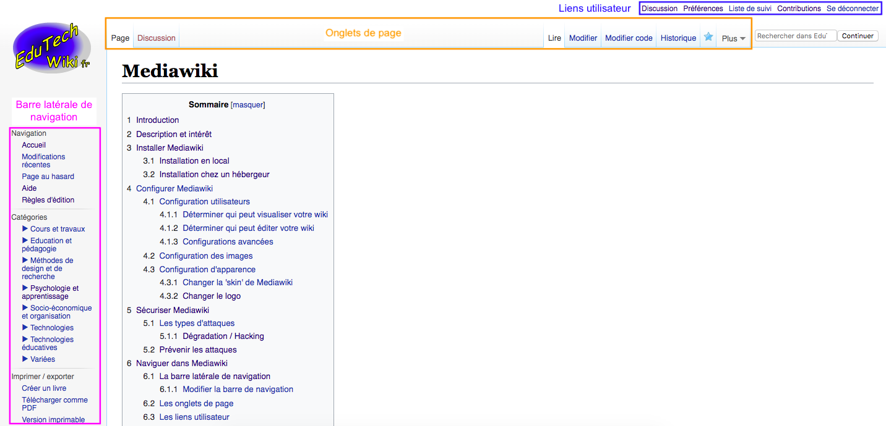Go to Accueil in sidebar

coord(34,145)
